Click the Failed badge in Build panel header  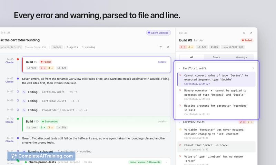pos(247,40)
